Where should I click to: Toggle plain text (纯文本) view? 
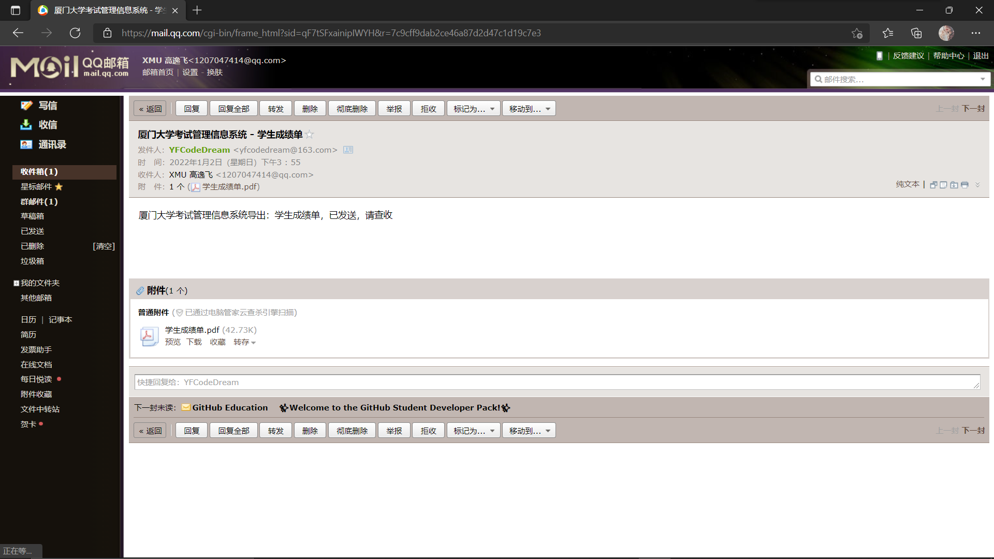pos(908,184)
